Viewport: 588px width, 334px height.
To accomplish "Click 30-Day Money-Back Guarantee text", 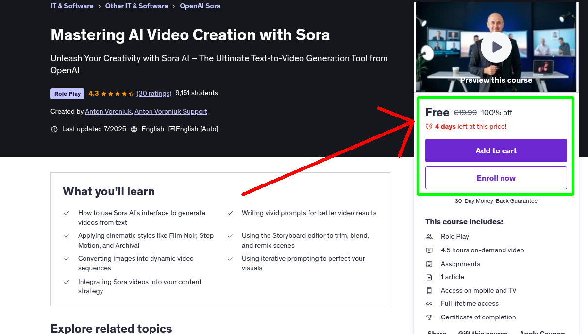I will pos(496,200).
